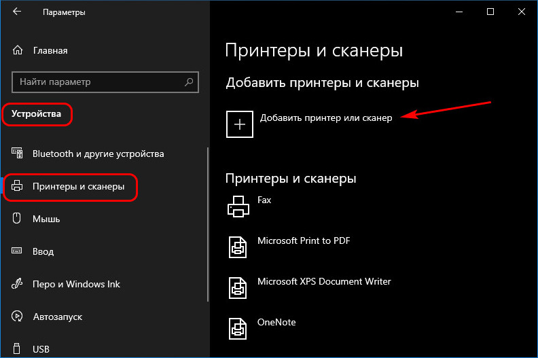Screen dimensions: 538x358
Task: Select the Fax device
Action: click(x=264, y=200)
